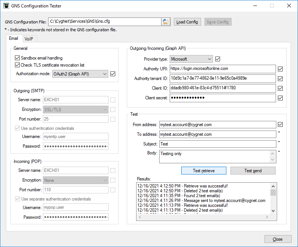Click first 'Retrieve was successful!' at 4:12:50
Image resolution: width=298 pixels, height=247 pixels.
[183, 186]
